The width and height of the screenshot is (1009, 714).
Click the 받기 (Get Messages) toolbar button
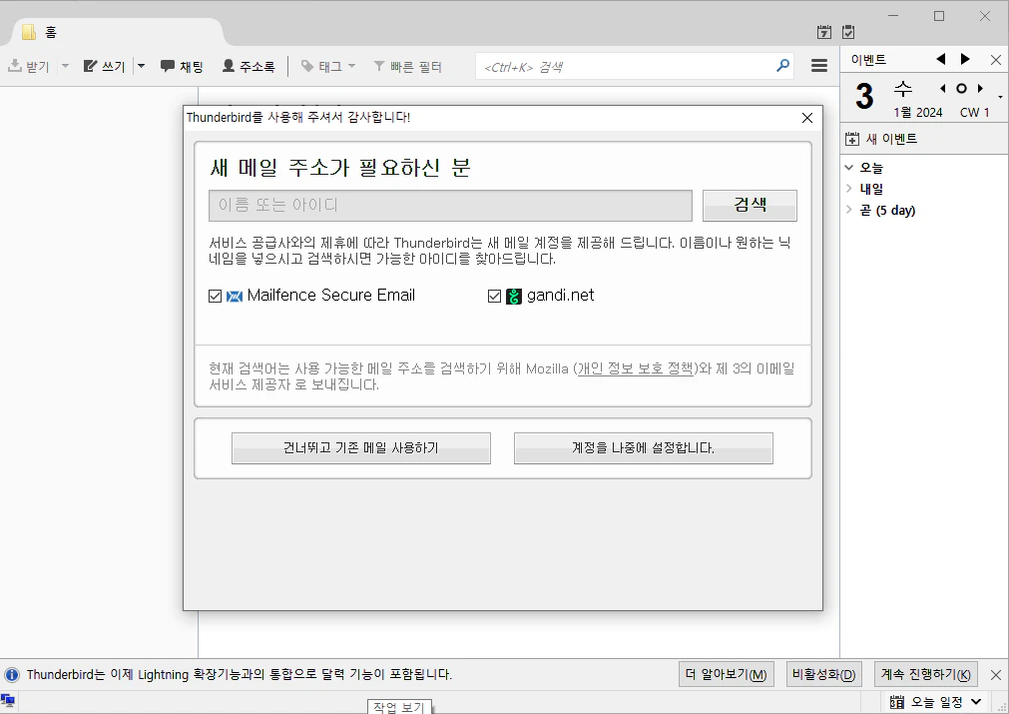pyautogui.click(x=28, y=66)
